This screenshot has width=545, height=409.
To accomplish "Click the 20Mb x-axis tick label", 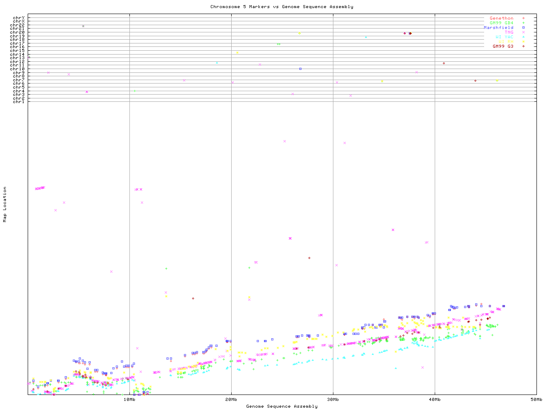I will click(231, 400).
